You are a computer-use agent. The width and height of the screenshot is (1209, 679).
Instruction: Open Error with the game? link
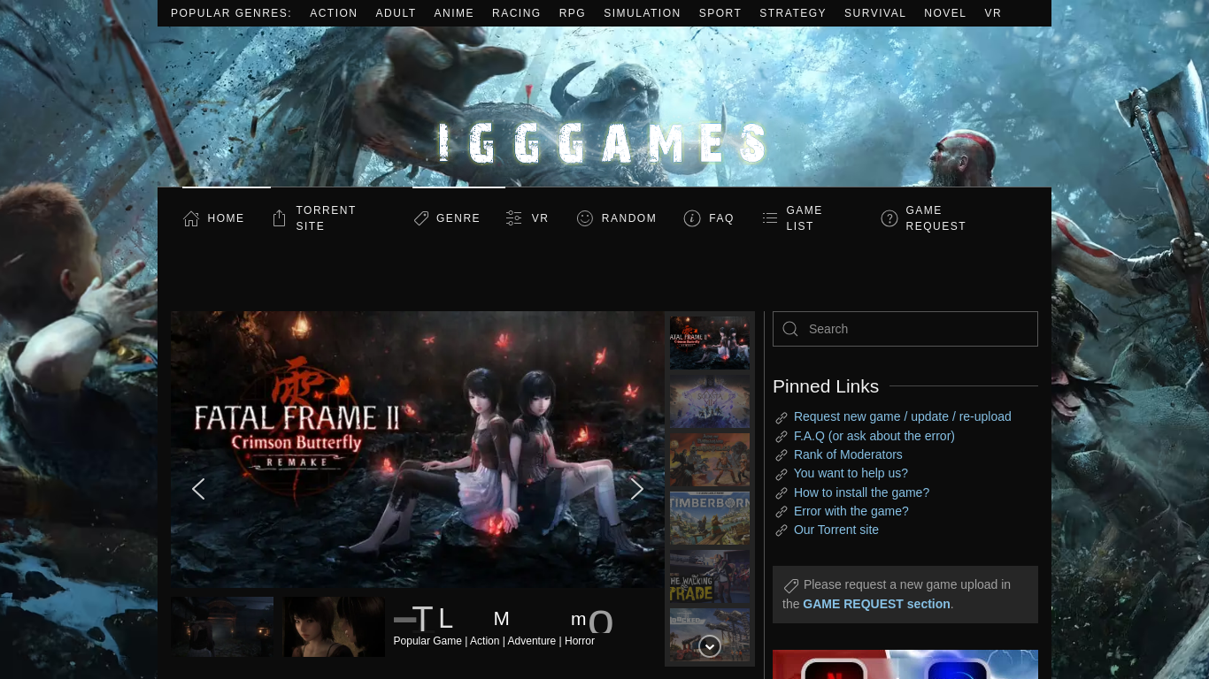pos(851,511)
